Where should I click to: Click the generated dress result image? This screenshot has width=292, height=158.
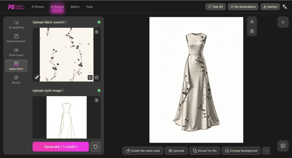[196, 80]
